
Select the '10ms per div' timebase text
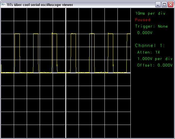pos(150,14)
